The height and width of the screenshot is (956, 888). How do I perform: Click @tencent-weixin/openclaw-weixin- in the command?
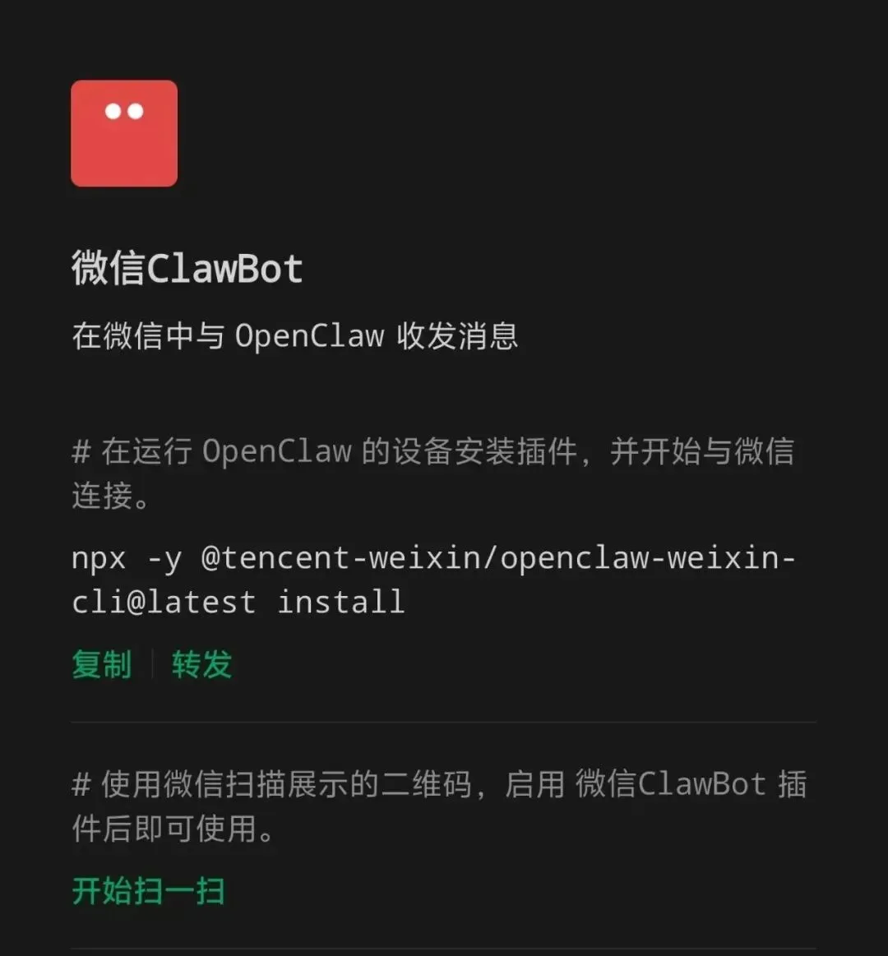[x=498, y=559]
